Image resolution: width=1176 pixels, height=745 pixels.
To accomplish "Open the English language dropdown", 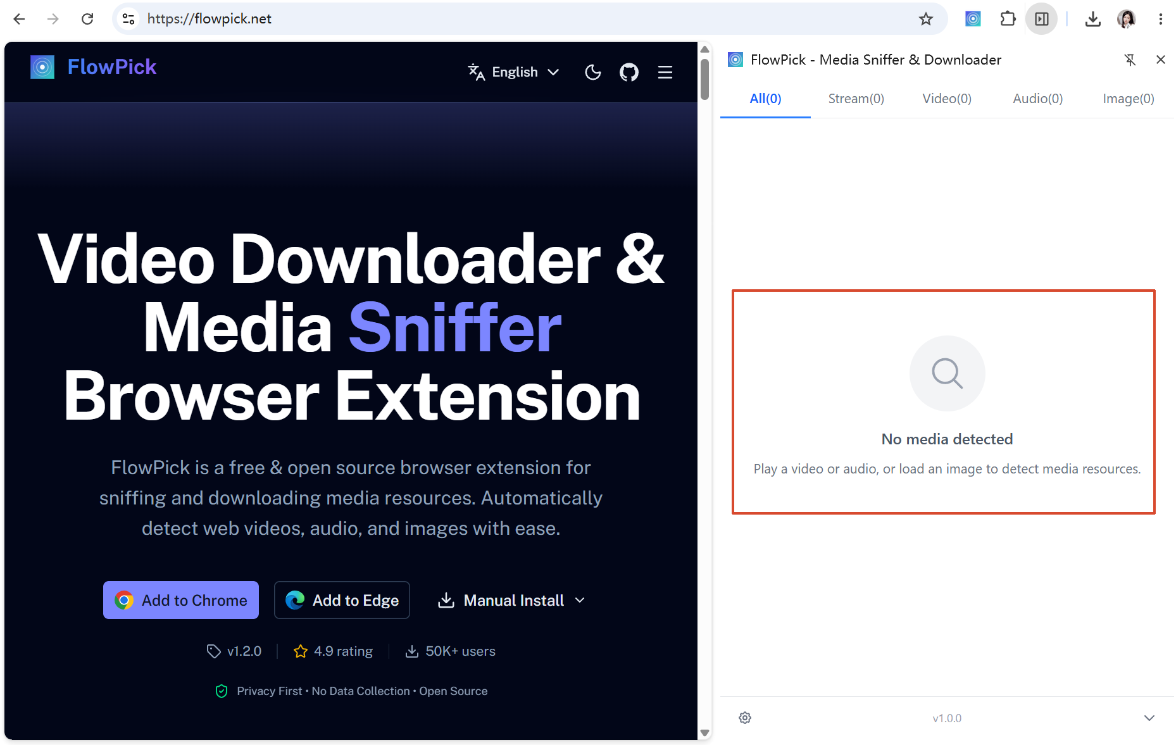I will [x=514, y=72].
